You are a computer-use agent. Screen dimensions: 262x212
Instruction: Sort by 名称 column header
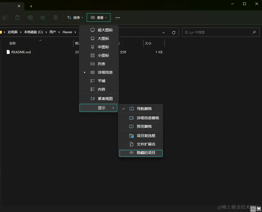(12, 43)
